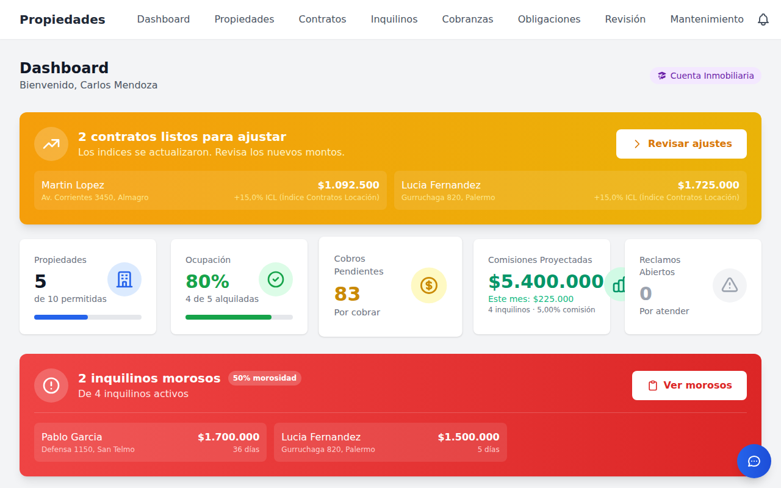Click the clipboard icon inside Ver morosos button

point(652,385)
